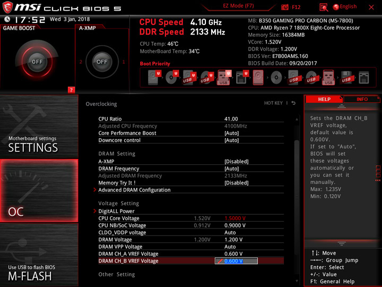
Task: Select the UEFI network boot device icon
Action: pos(242,78)
